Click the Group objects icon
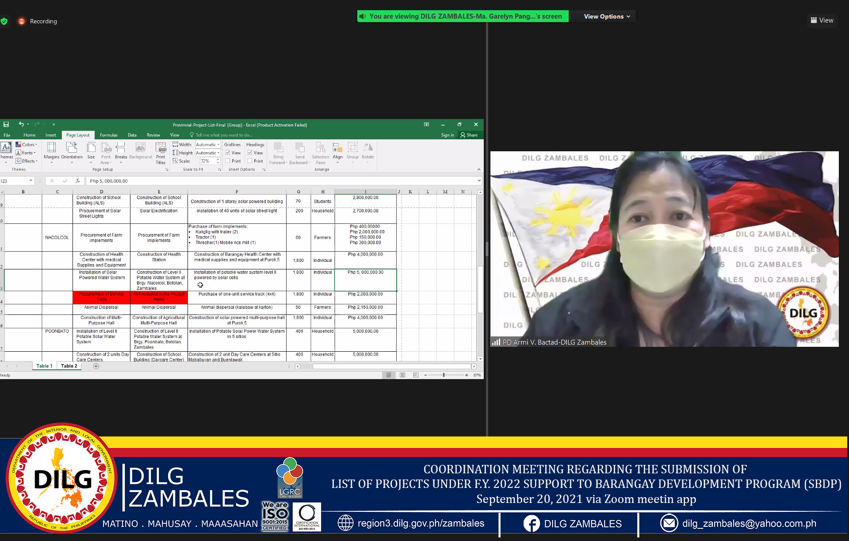This screenshot has width=849, height=541. (x=352, y=147)
